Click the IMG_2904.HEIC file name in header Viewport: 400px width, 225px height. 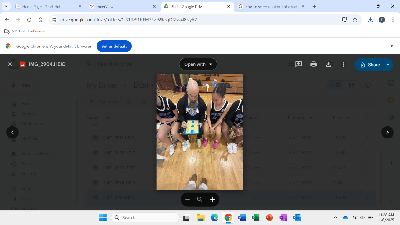pos(47,64)
